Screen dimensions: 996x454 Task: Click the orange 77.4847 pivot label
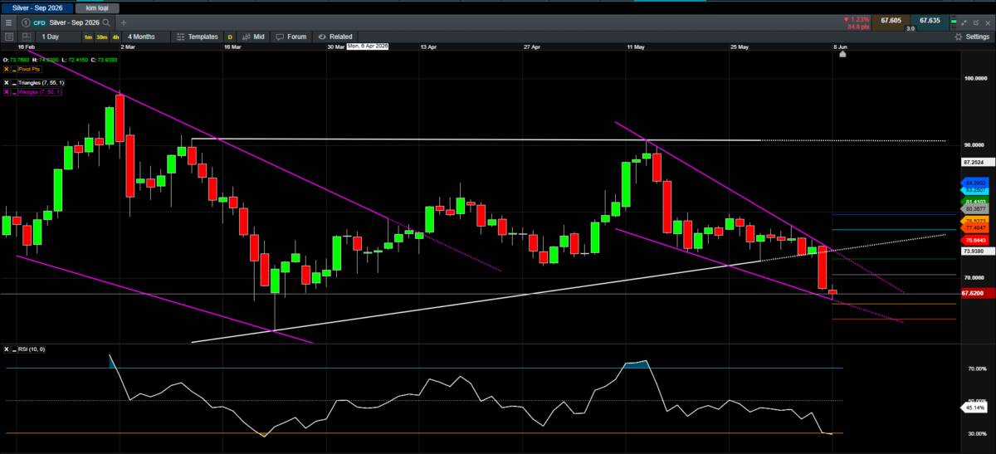974,227
